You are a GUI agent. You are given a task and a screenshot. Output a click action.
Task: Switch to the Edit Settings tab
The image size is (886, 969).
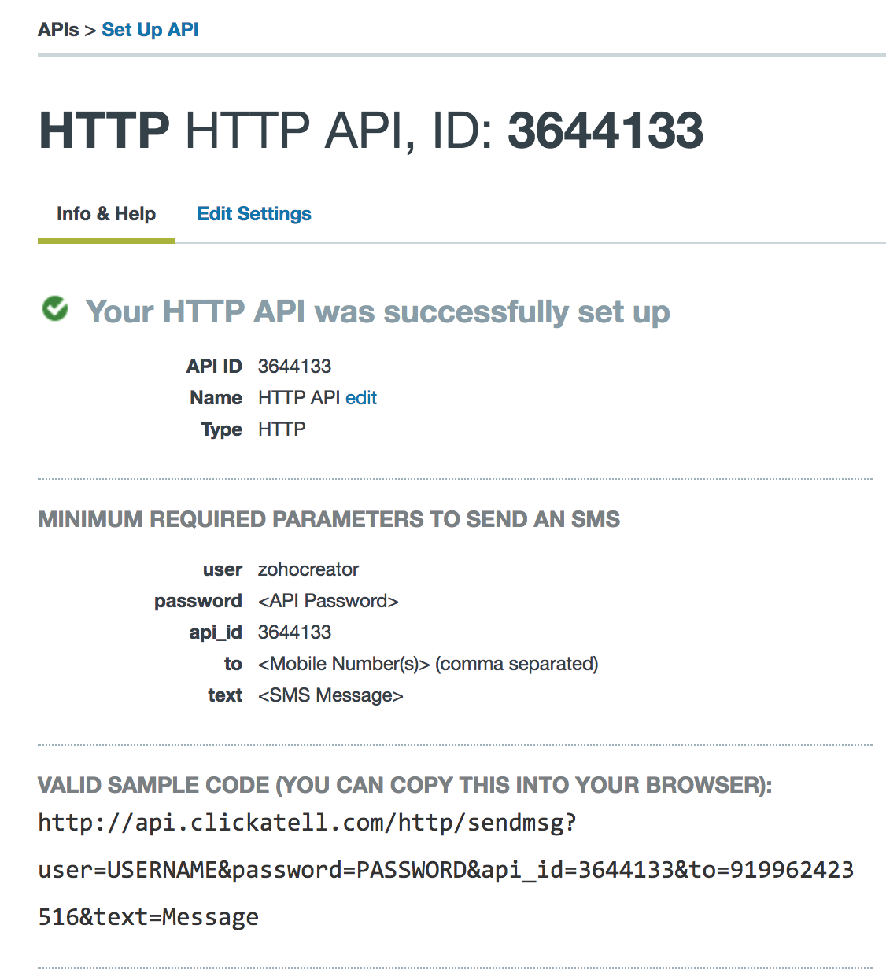click(254, 214)
